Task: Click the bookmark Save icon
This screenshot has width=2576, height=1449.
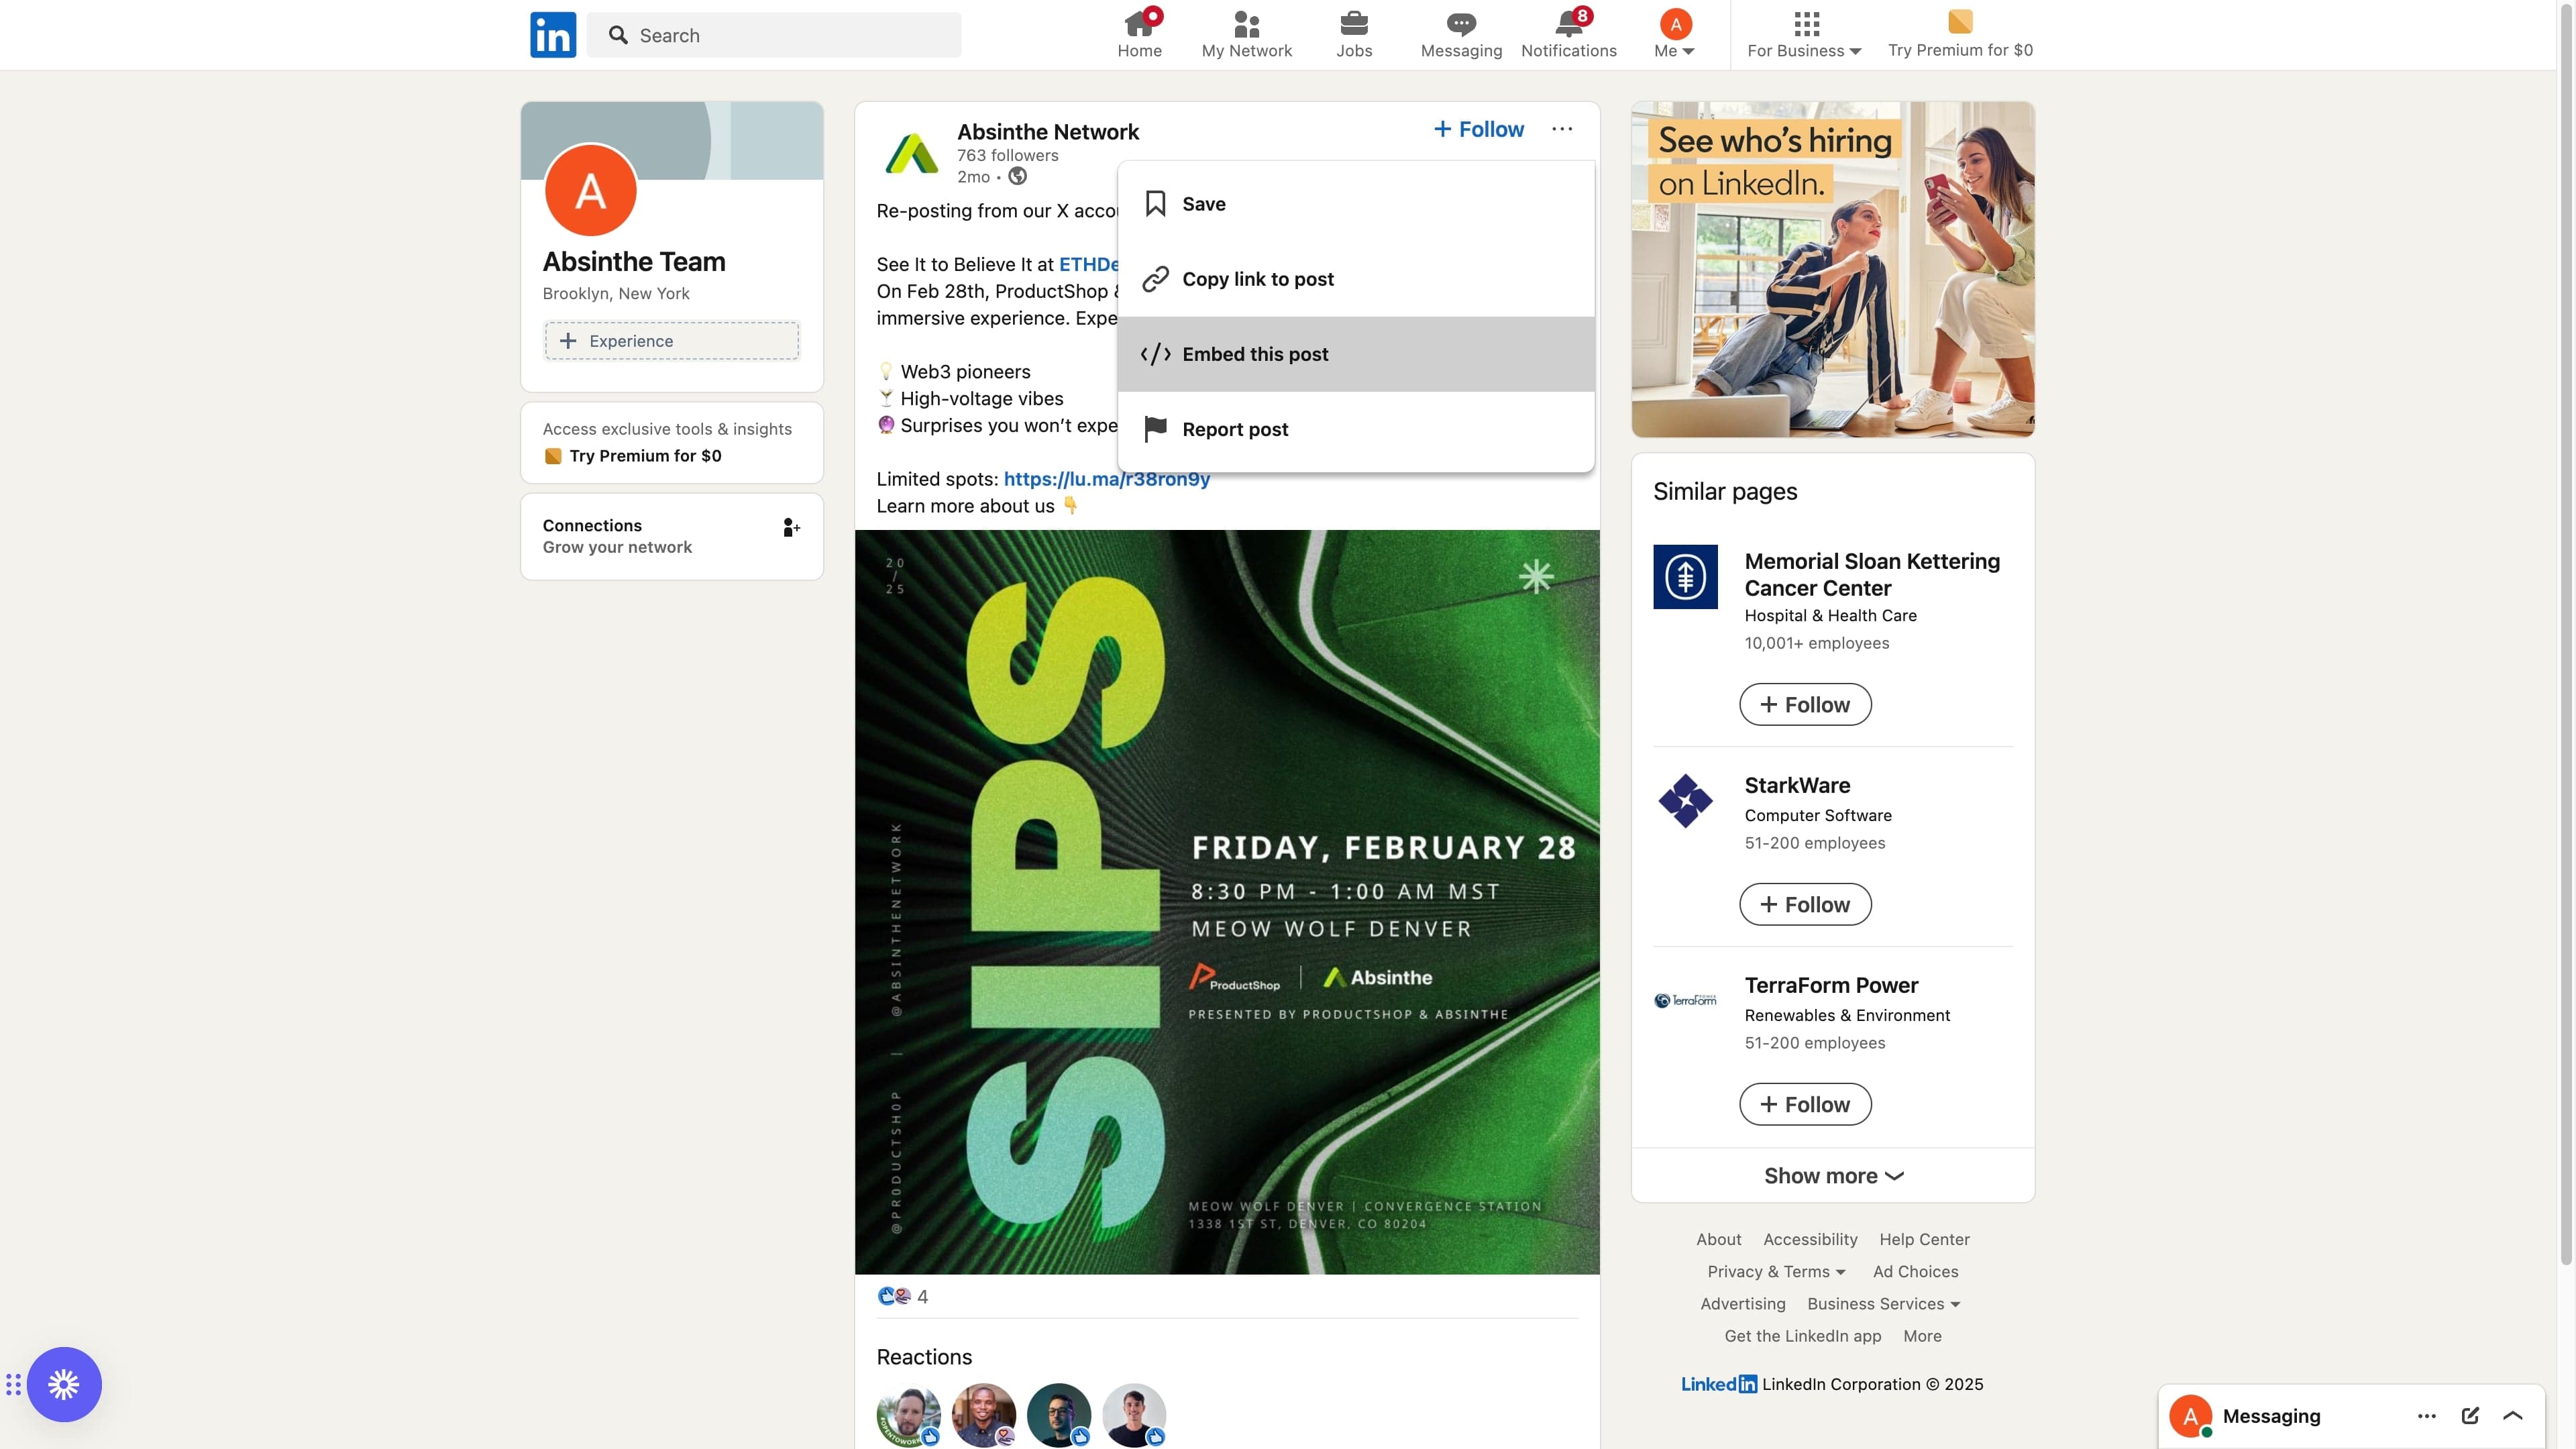Action: click(1155, 204)
